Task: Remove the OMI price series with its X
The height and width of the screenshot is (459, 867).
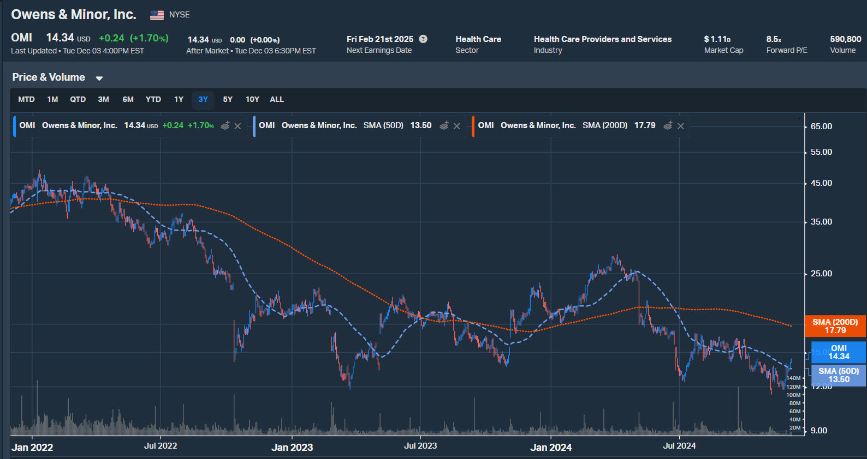Action: 238,126
